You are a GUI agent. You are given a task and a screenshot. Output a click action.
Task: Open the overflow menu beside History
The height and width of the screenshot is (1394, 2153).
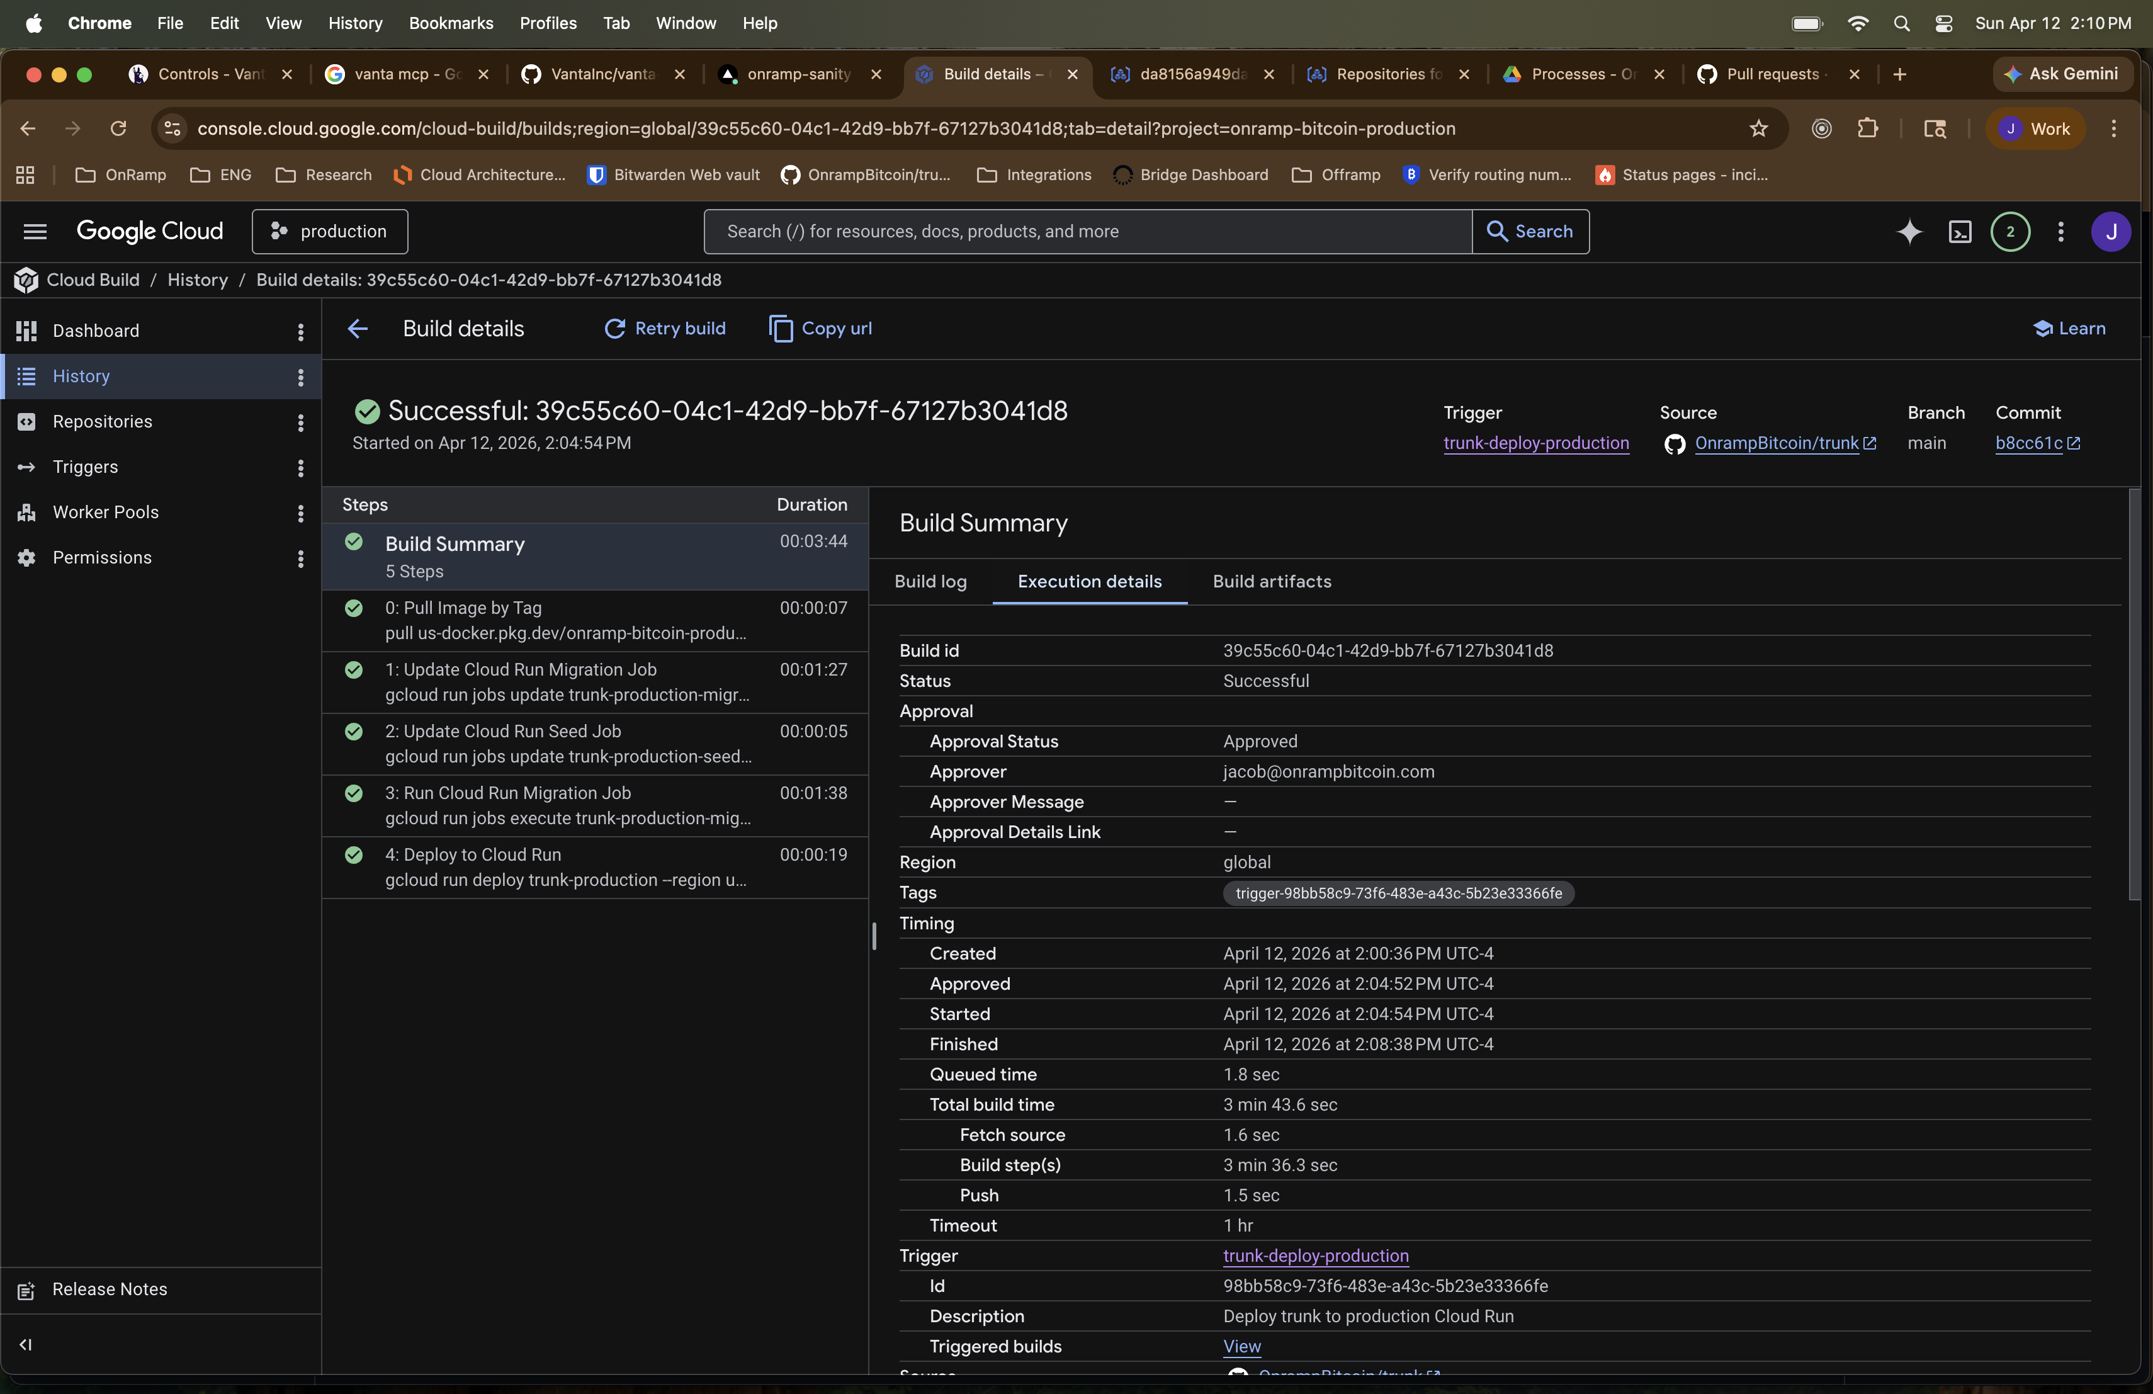tap(300, 377)
